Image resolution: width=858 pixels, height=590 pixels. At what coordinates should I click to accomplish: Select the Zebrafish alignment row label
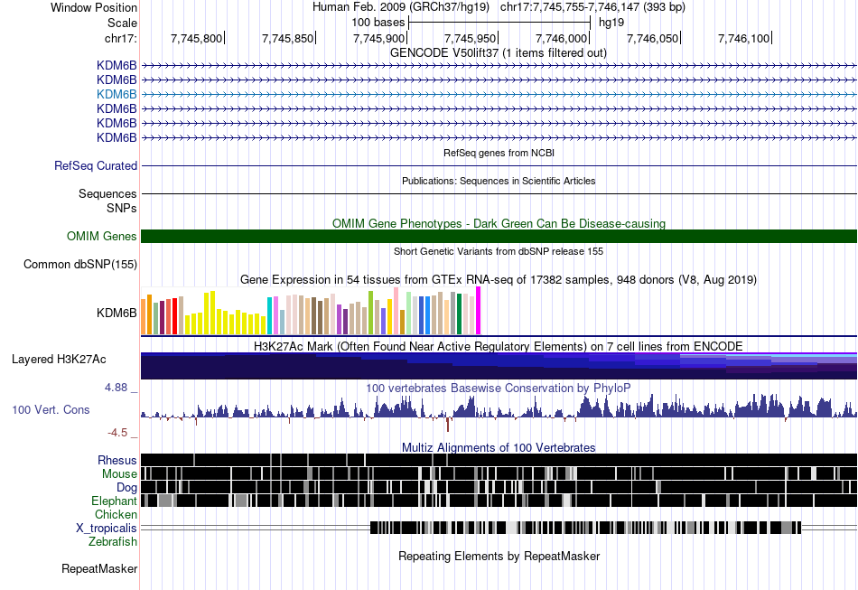pyautogui.click(x=113, y=541)
